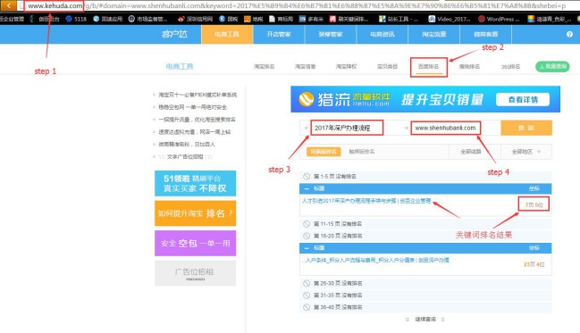Open the 开店管家 nav tab
Screen dimensions: 580x333
point(279,35)
